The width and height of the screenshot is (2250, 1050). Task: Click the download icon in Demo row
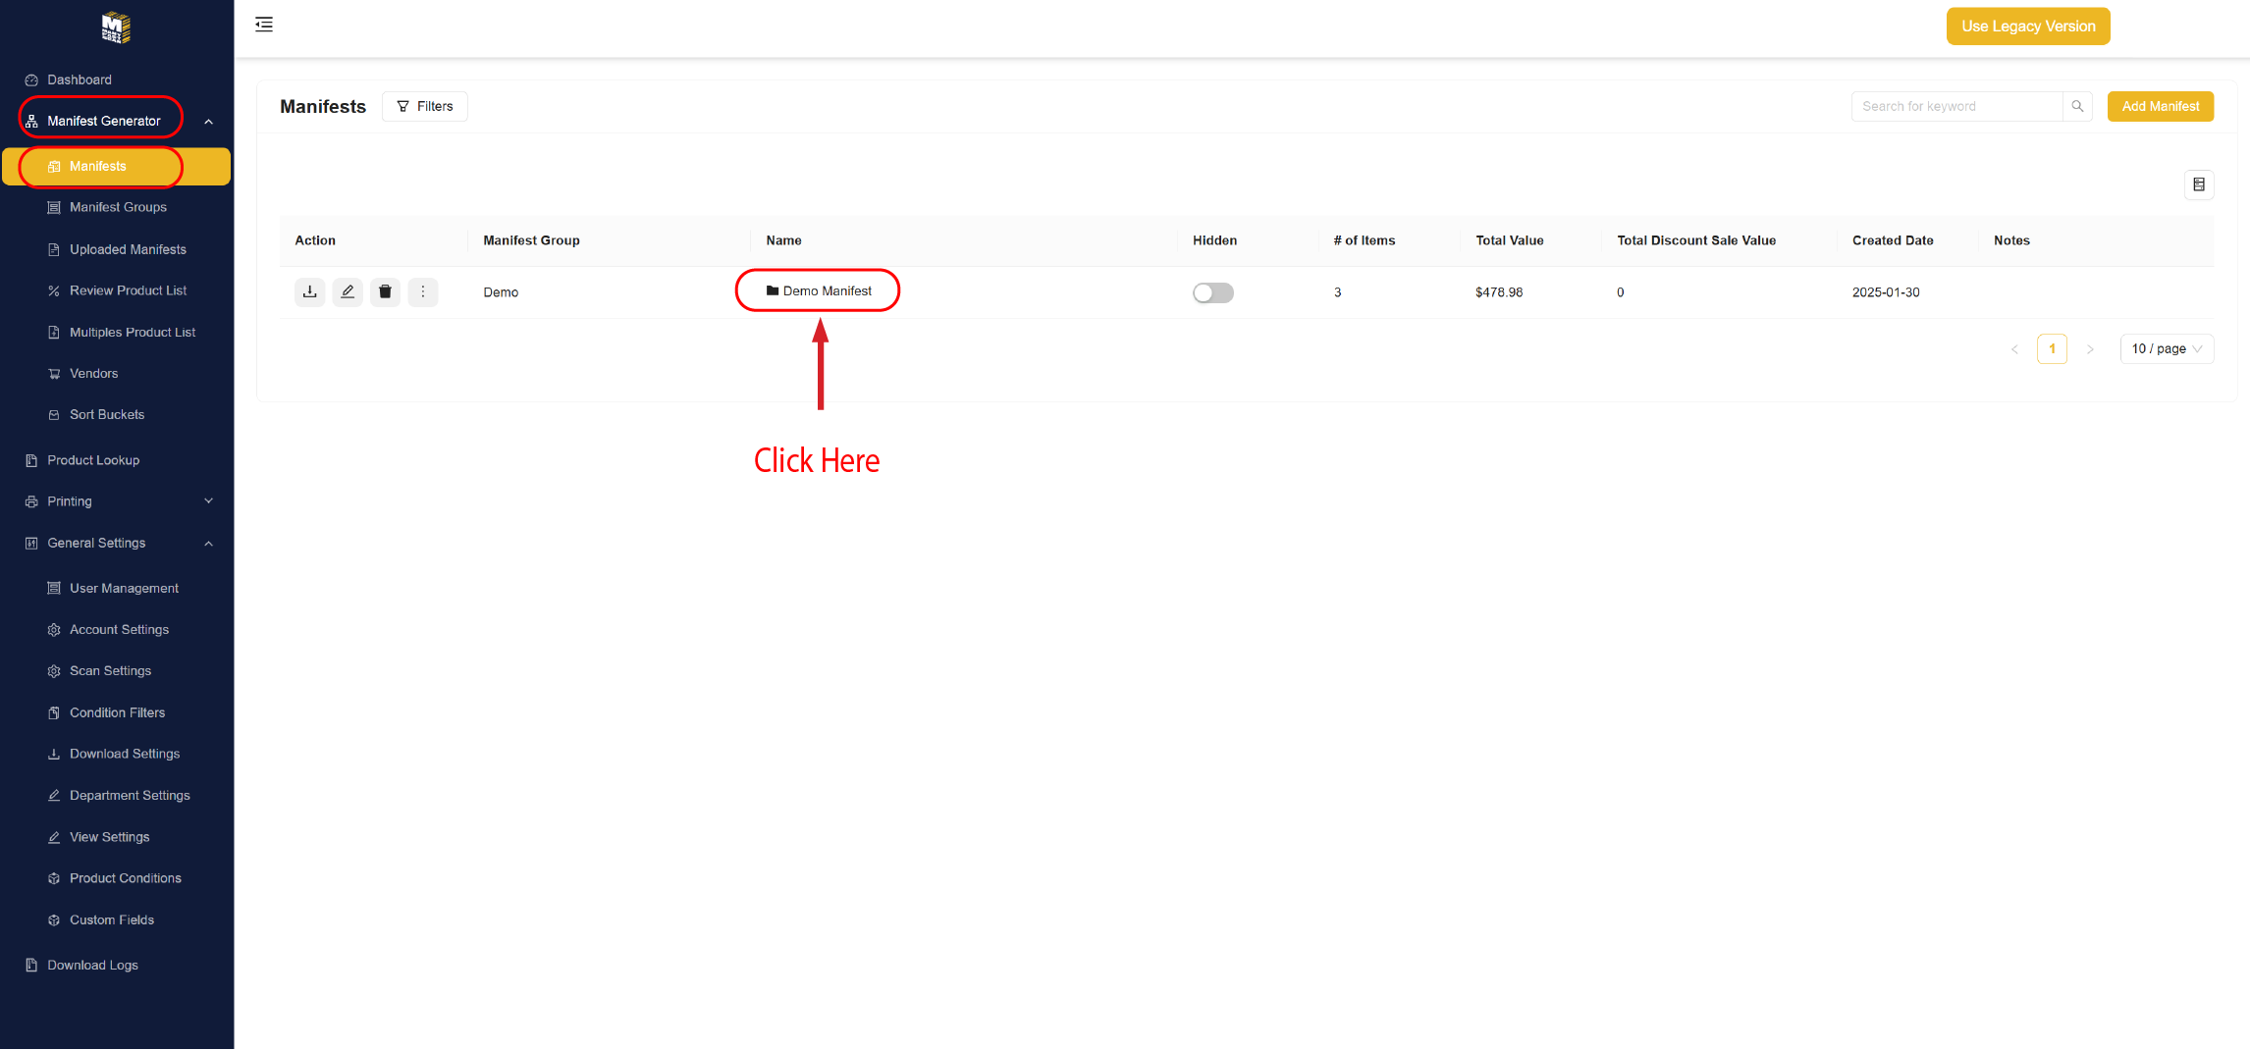[x=309, y=292]
